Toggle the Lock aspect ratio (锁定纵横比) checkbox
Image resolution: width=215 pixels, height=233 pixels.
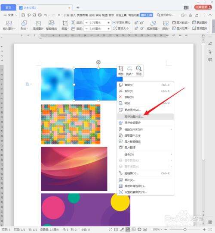point(114,22)
